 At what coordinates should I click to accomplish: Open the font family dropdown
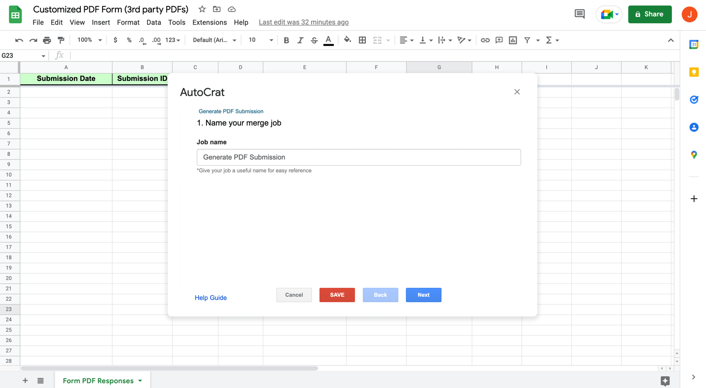click(x=214, y=40)
